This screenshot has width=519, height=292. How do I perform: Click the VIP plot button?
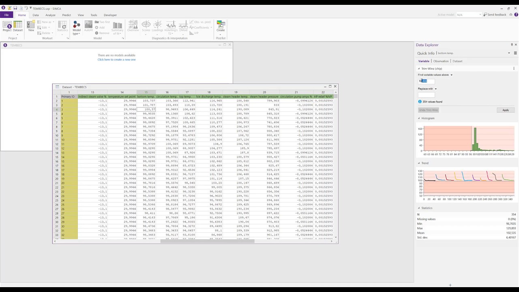coord(194,33)
